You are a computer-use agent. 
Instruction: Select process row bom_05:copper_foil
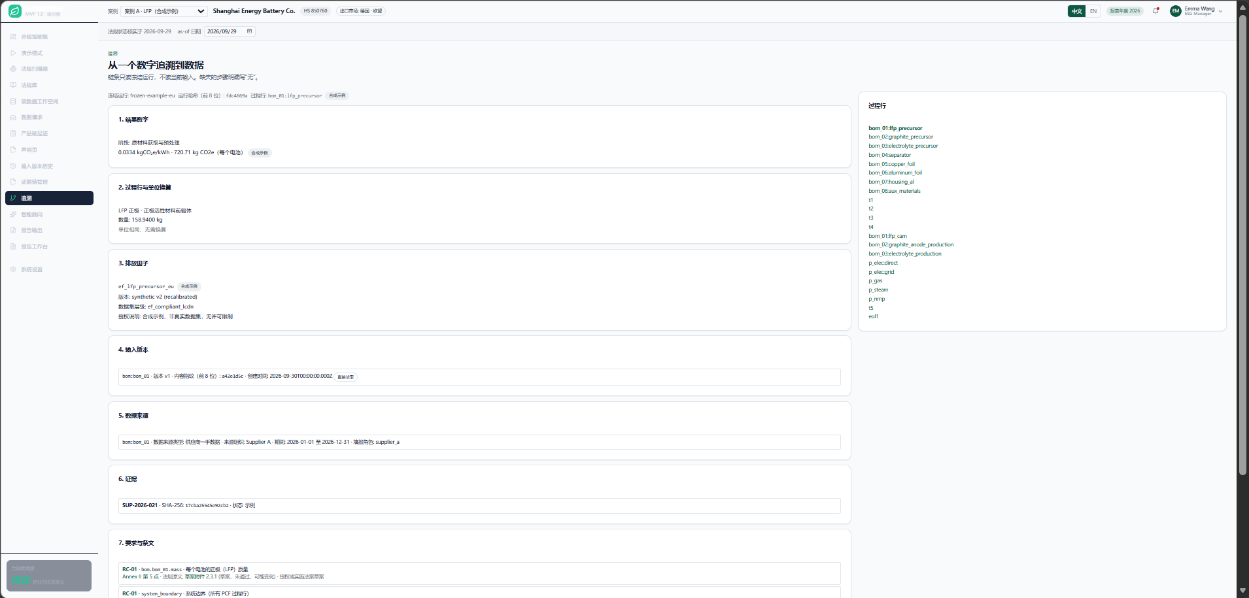click(x=891, y=164)
